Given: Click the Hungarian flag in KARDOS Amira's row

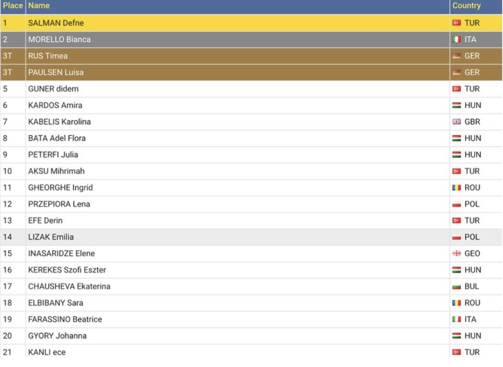Looking at the screenshot, I should [457, 105].
